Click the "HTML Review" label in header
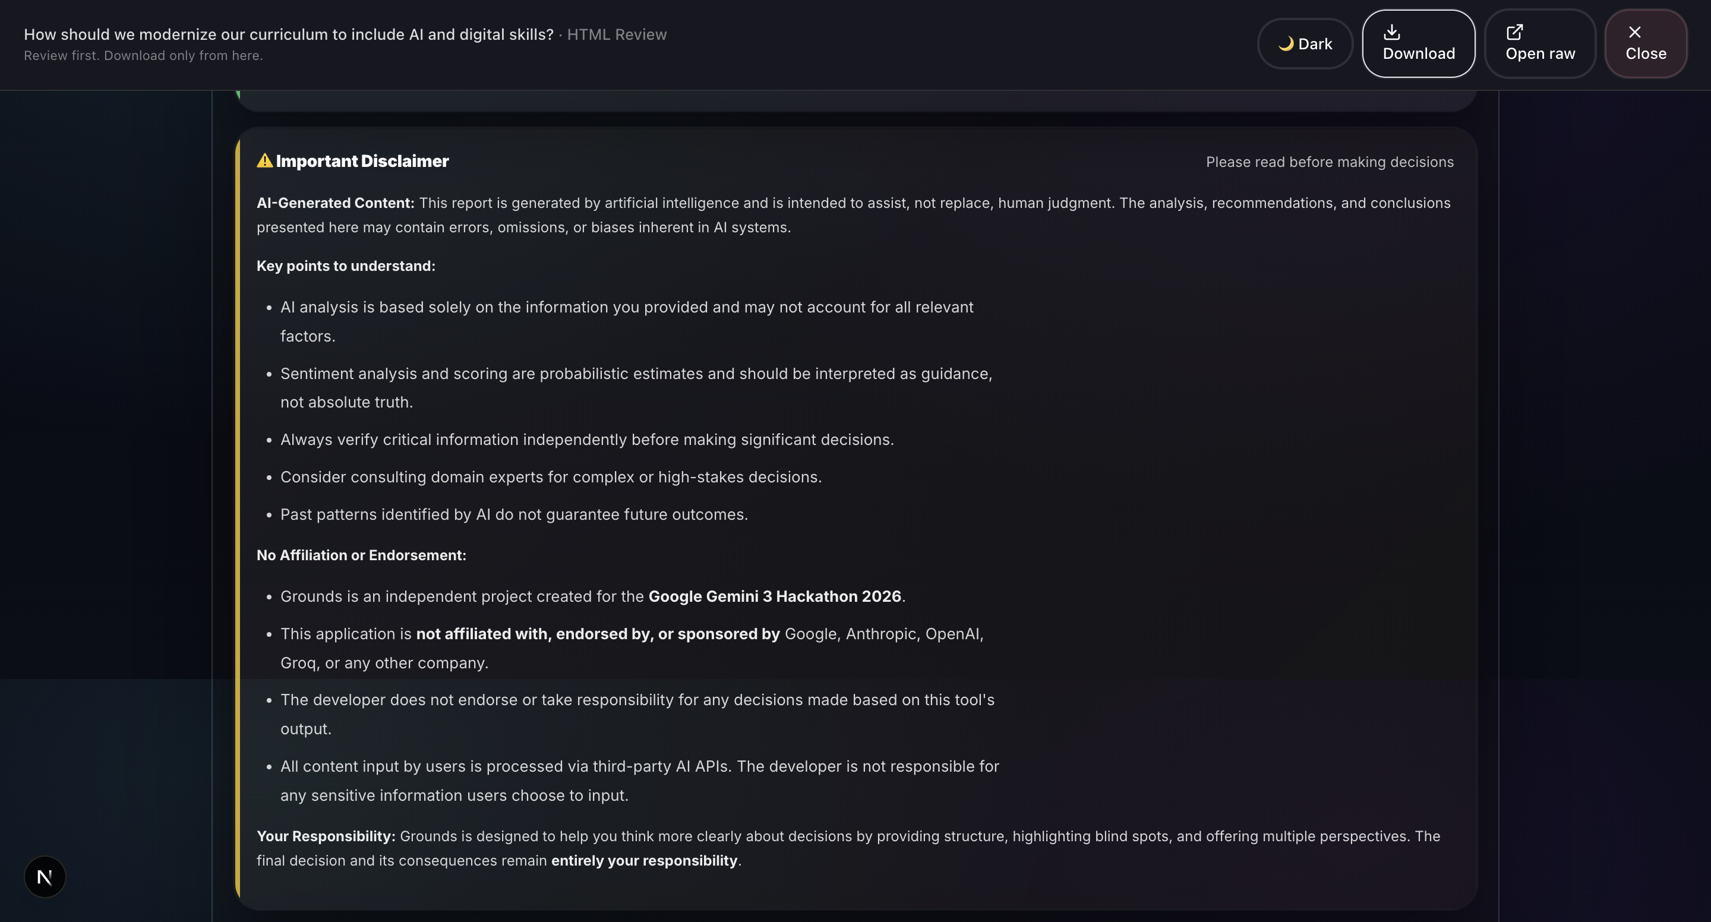The image size is (1711, 922). click(x=617, y=34)
